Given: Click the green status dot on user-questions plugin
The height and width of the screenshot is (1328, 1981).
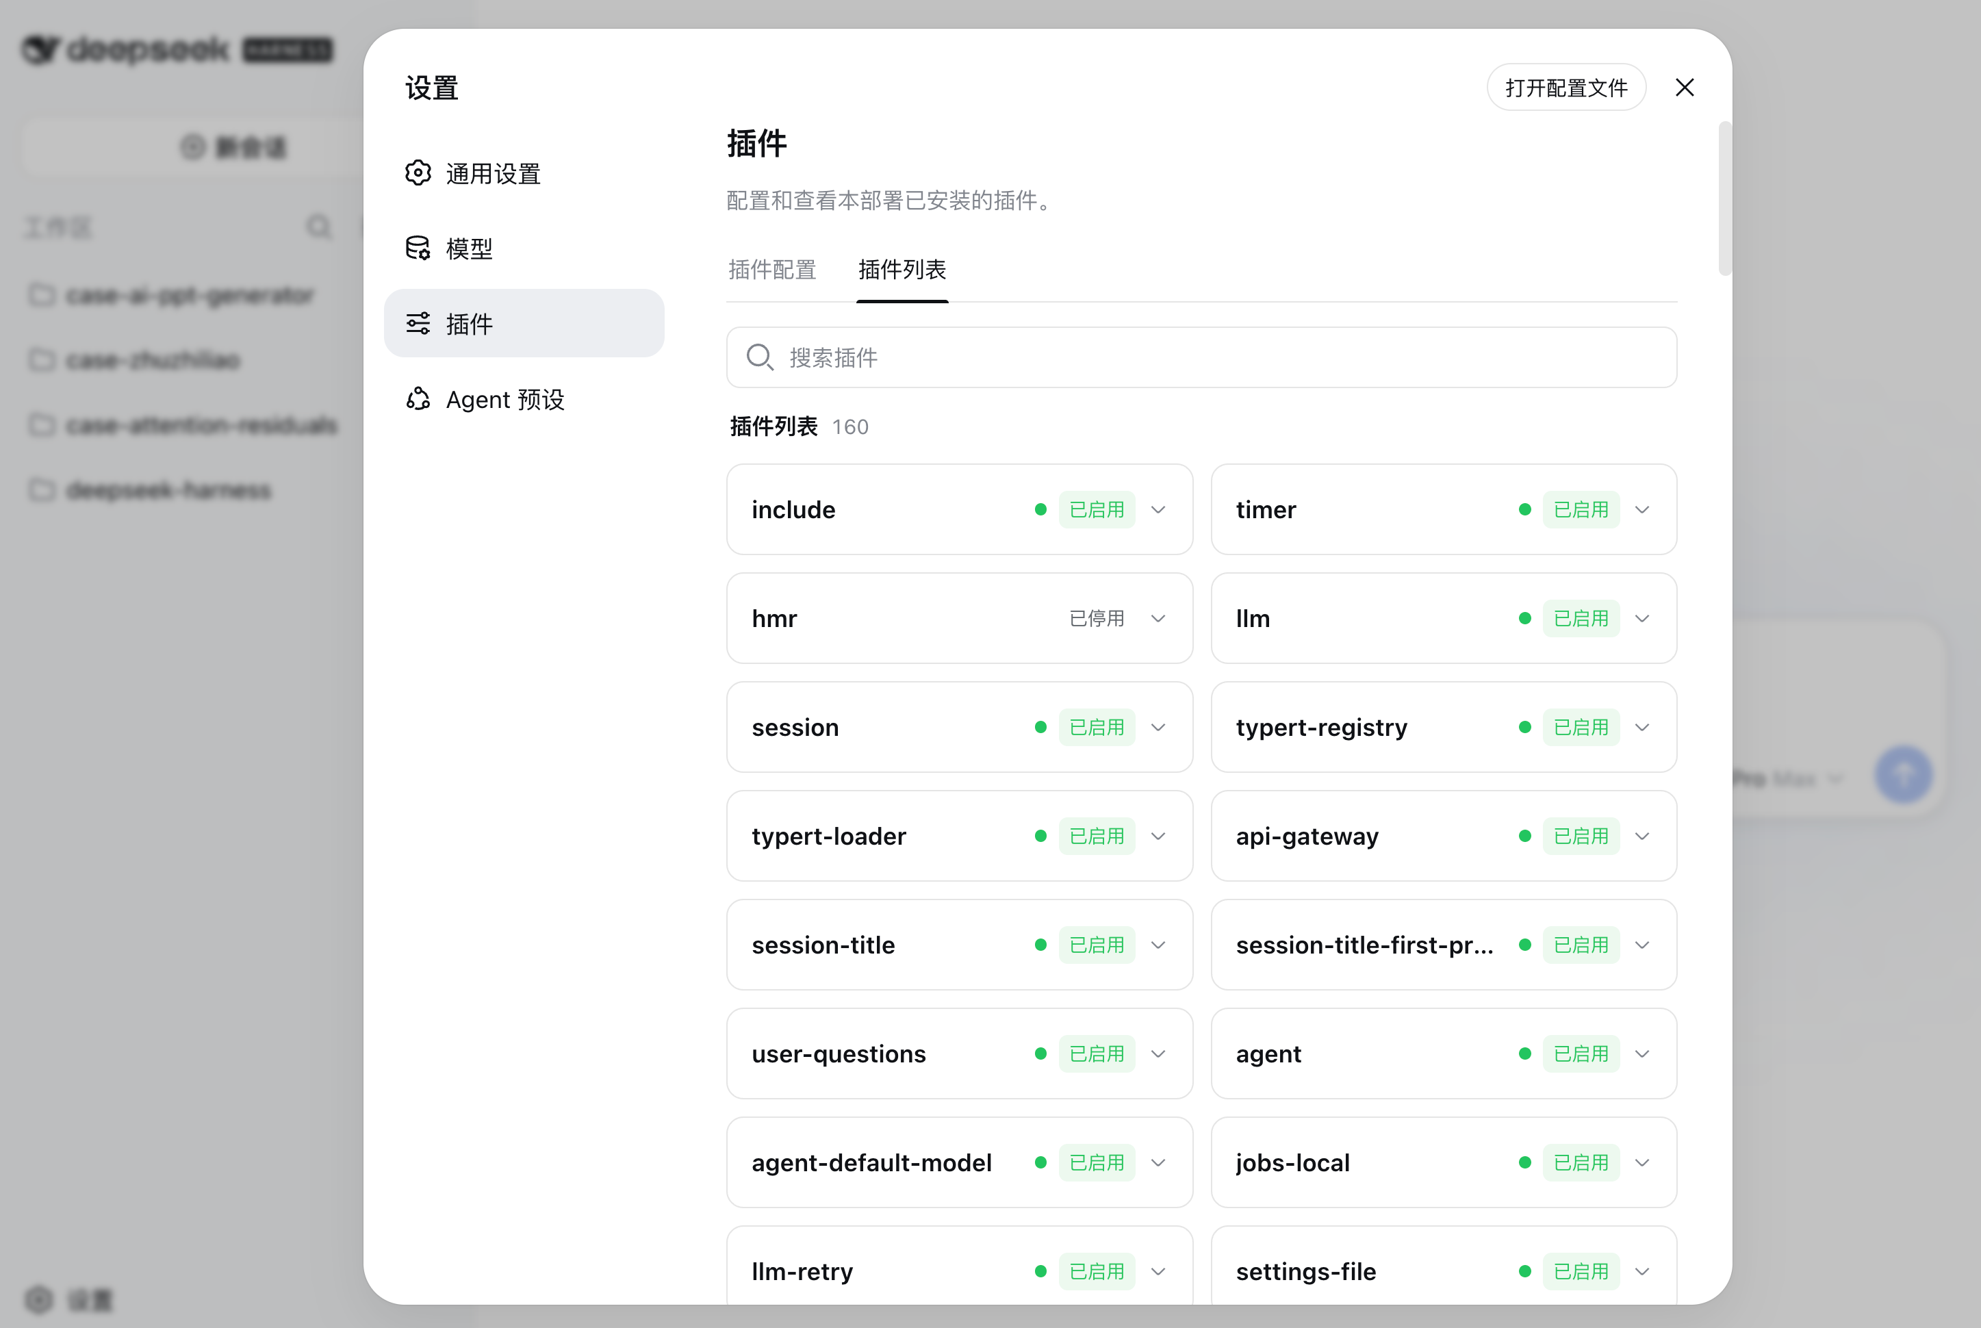Looking at the screenshot, I should [1040, 1054].
